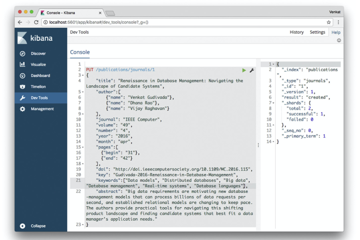
Task: Click the doi URL line in editor
Action: 174,169
